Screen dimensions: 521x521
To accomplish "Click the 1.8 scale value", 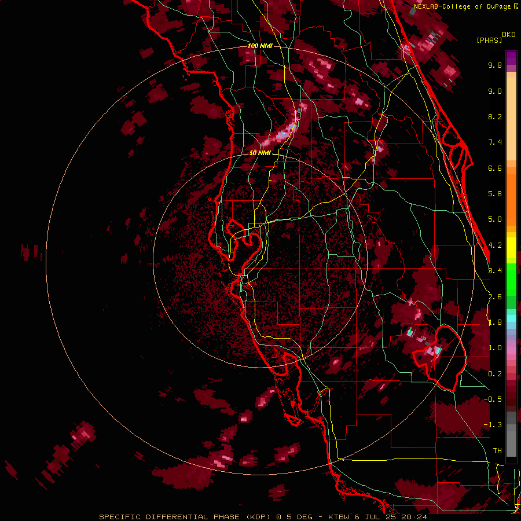I will click(x=495, y=322).
